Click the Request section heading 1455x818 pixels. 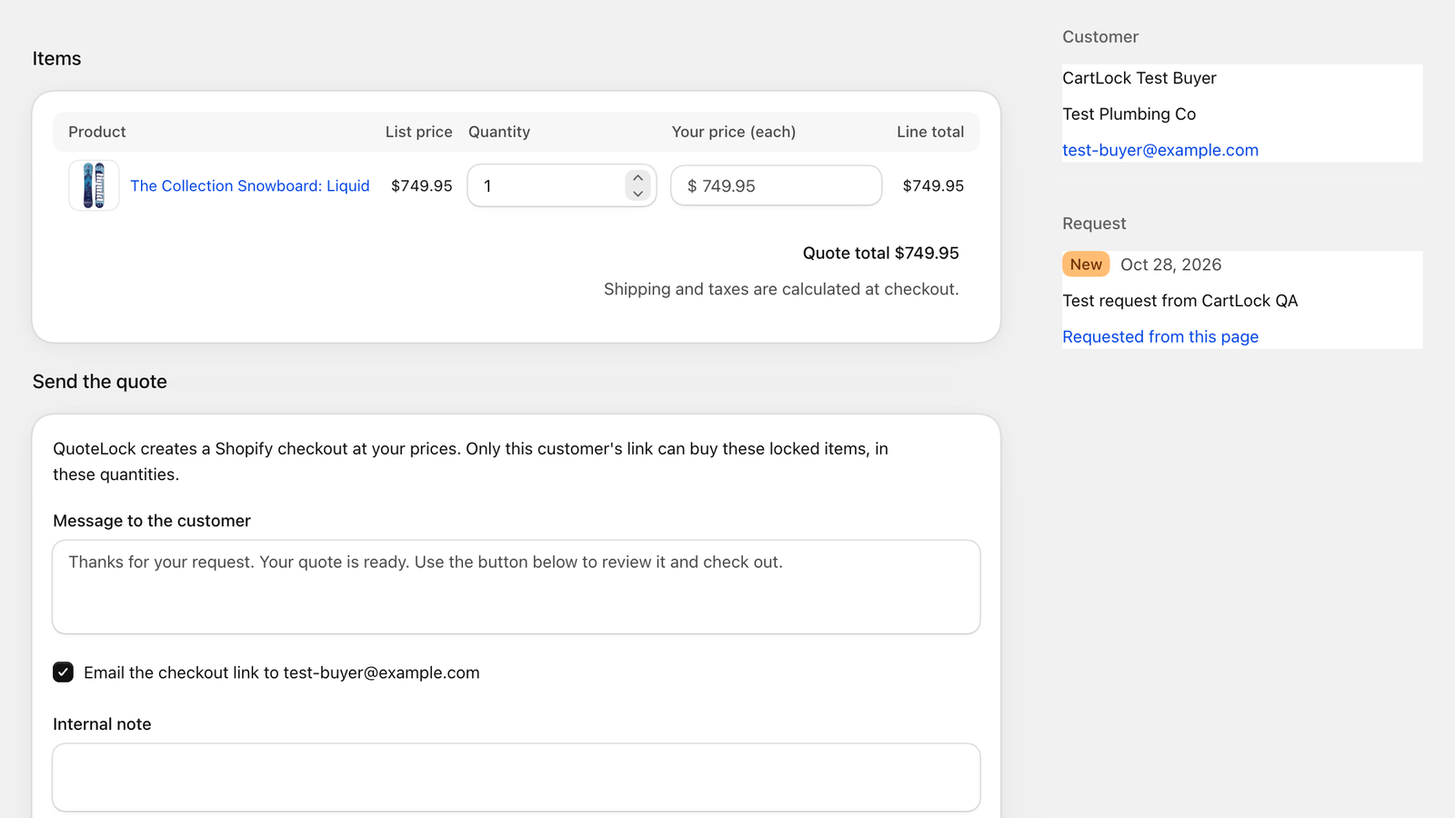click(1094, 224)
